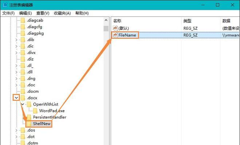The height and width of the screenshot is (145, 240).
Task: Click the .dic folder icon
Action: 23,46
